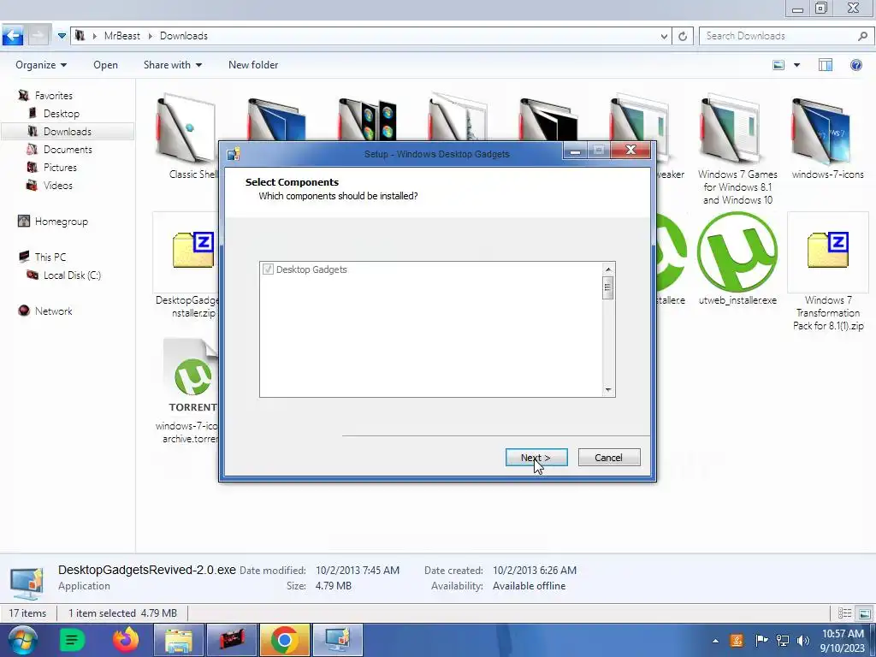Select This PC in navigation pane
The image size is (876, 657).
click(50, 257)
